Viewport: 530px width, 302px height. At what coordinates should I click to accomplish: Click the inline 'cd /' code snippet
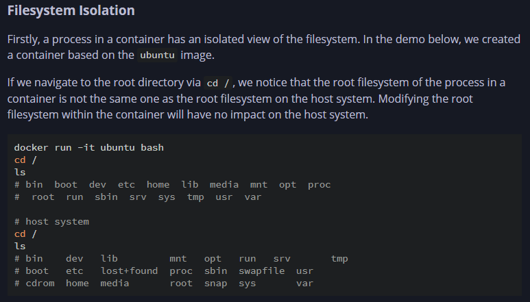click(218, 83)
